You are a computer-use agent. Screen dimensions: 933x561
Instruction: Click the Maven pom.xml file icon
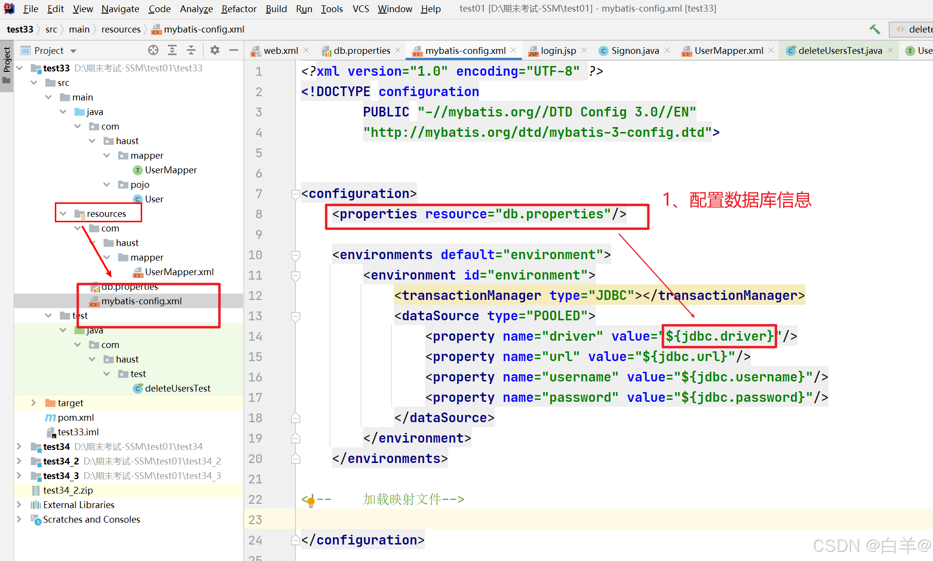(50, 418)
